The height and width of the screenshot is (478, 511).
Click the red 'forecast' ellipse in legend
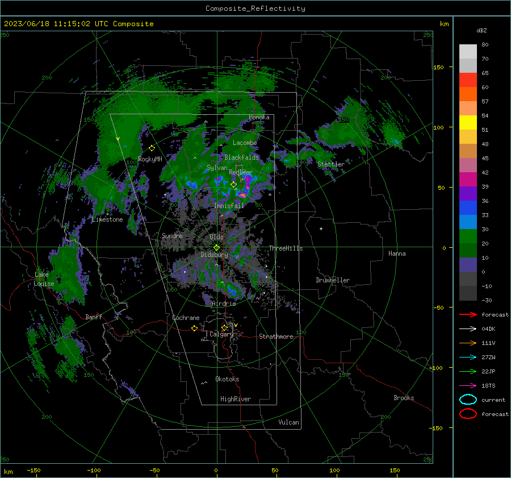coord(468,414)
